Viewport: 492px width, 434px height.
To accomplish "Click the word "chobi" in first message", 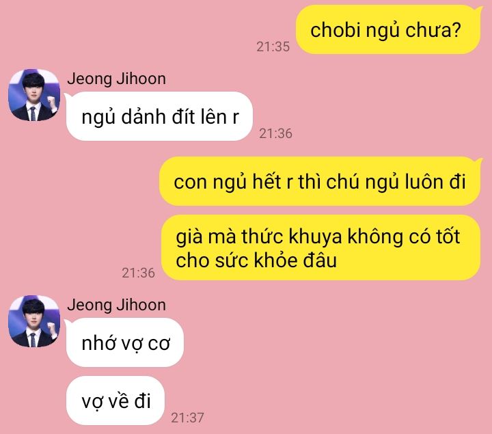I will point(335,30).
